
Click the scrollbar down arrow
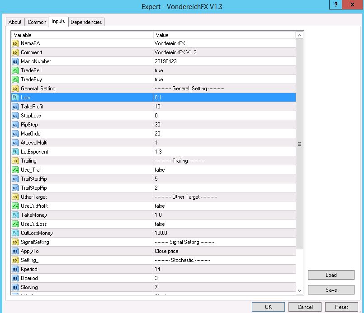click(299, 290)
